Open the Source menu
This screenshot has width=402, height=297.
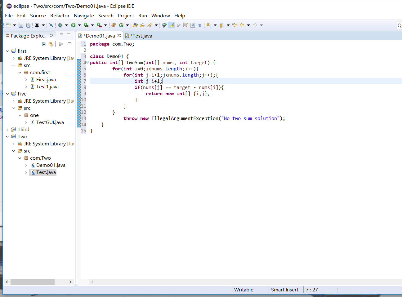pos(38,16)
